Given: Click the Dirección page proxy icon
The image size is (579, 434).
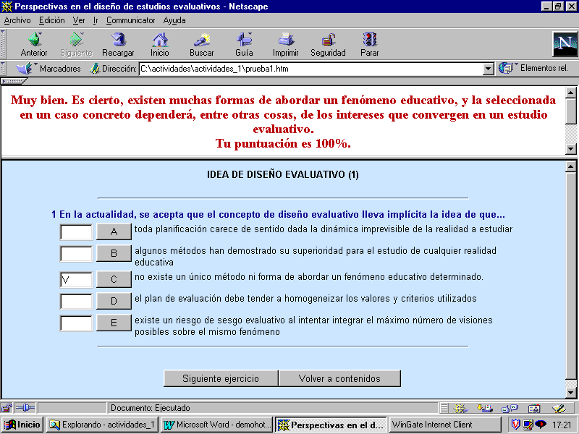Looking at the screenshot, I should 95,68.
